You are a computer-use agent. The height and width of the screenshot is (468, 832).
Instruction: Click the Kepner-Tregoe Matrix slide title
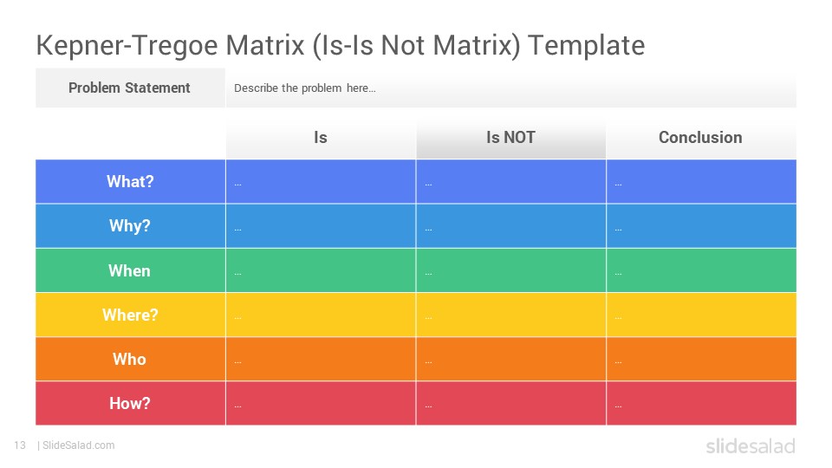pos(340,46)
